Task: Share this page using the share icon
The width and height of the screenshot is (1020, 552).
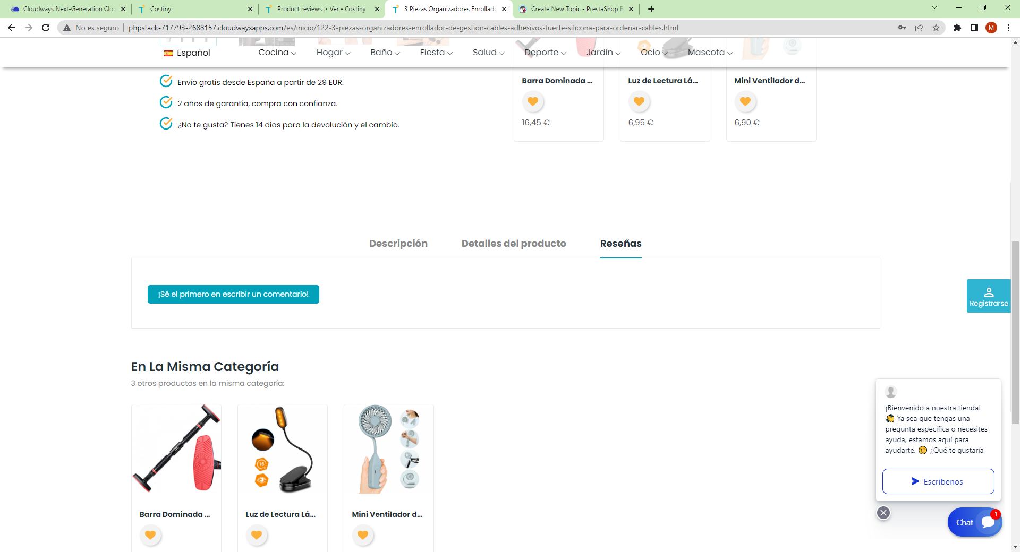Action: (919, 28)
